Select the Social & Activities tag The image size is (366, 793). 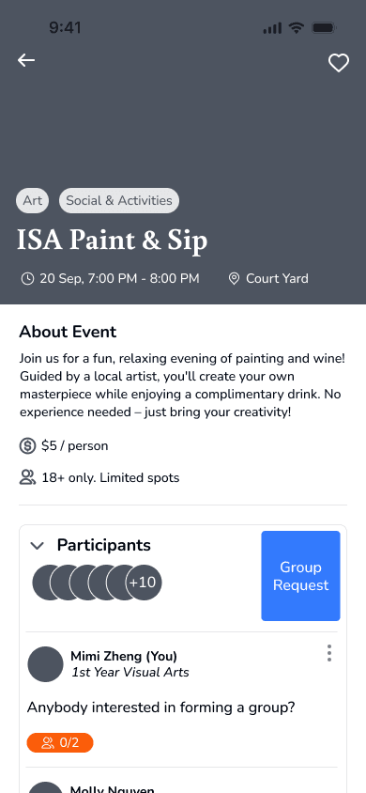[x=119, y=201]
